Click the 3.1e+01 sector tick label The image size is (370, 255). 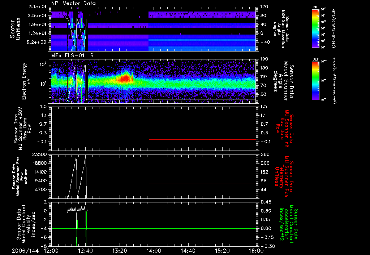[x=38, y=7]
